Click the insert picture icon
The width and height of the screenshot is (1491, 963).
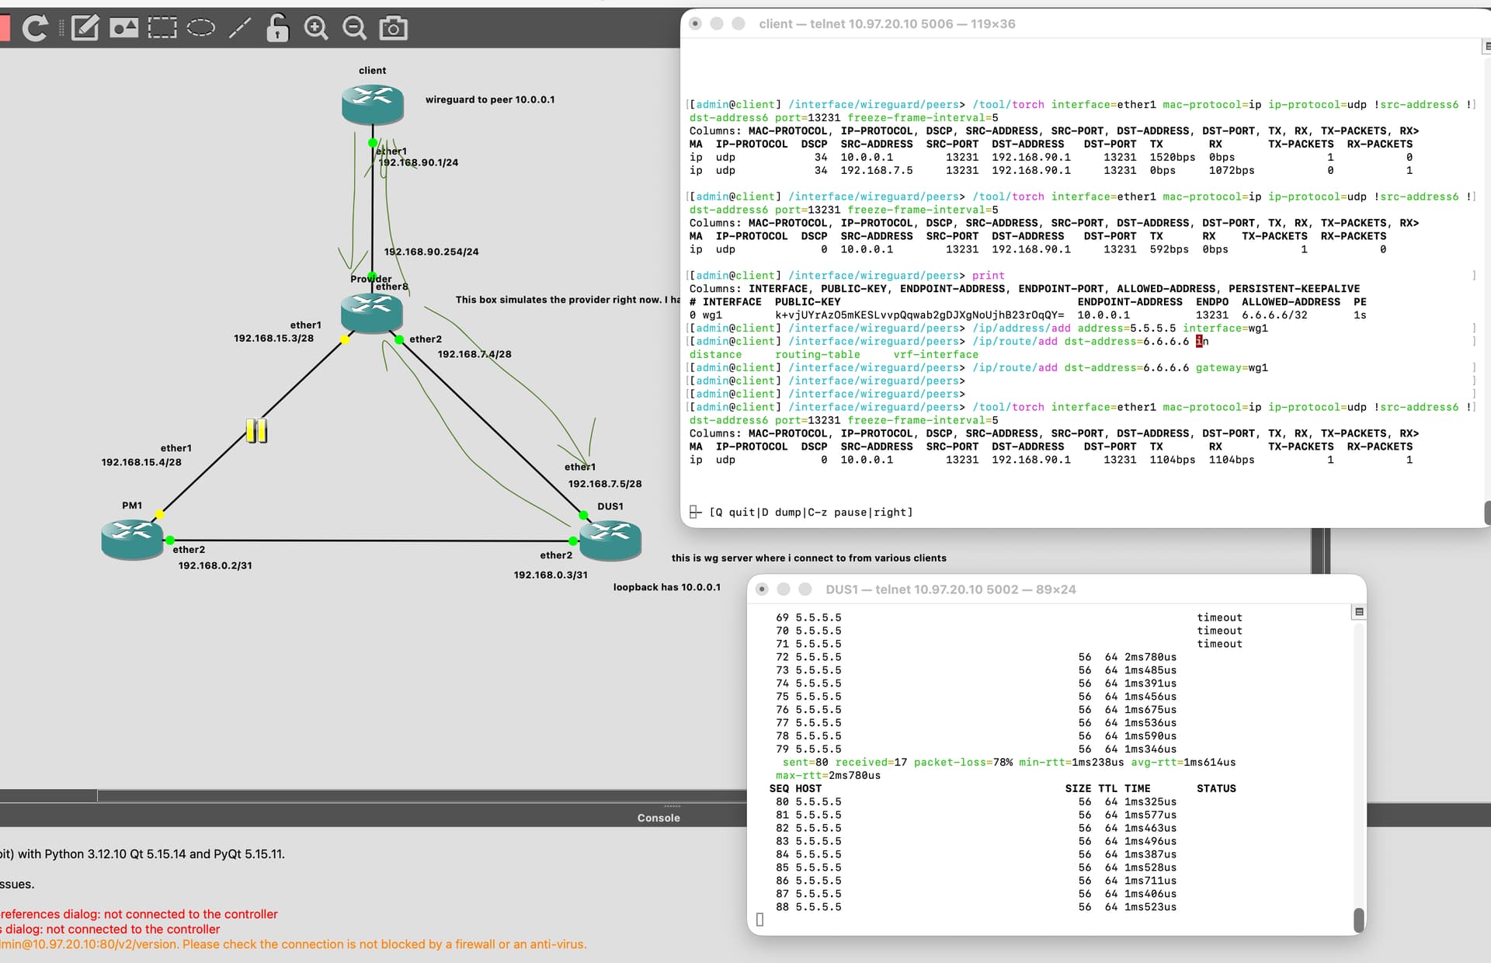pyautogui.click(x=123, y=29)
